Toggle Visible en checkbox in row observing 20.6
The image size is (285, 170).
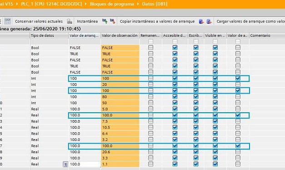[x=215, y=152]
